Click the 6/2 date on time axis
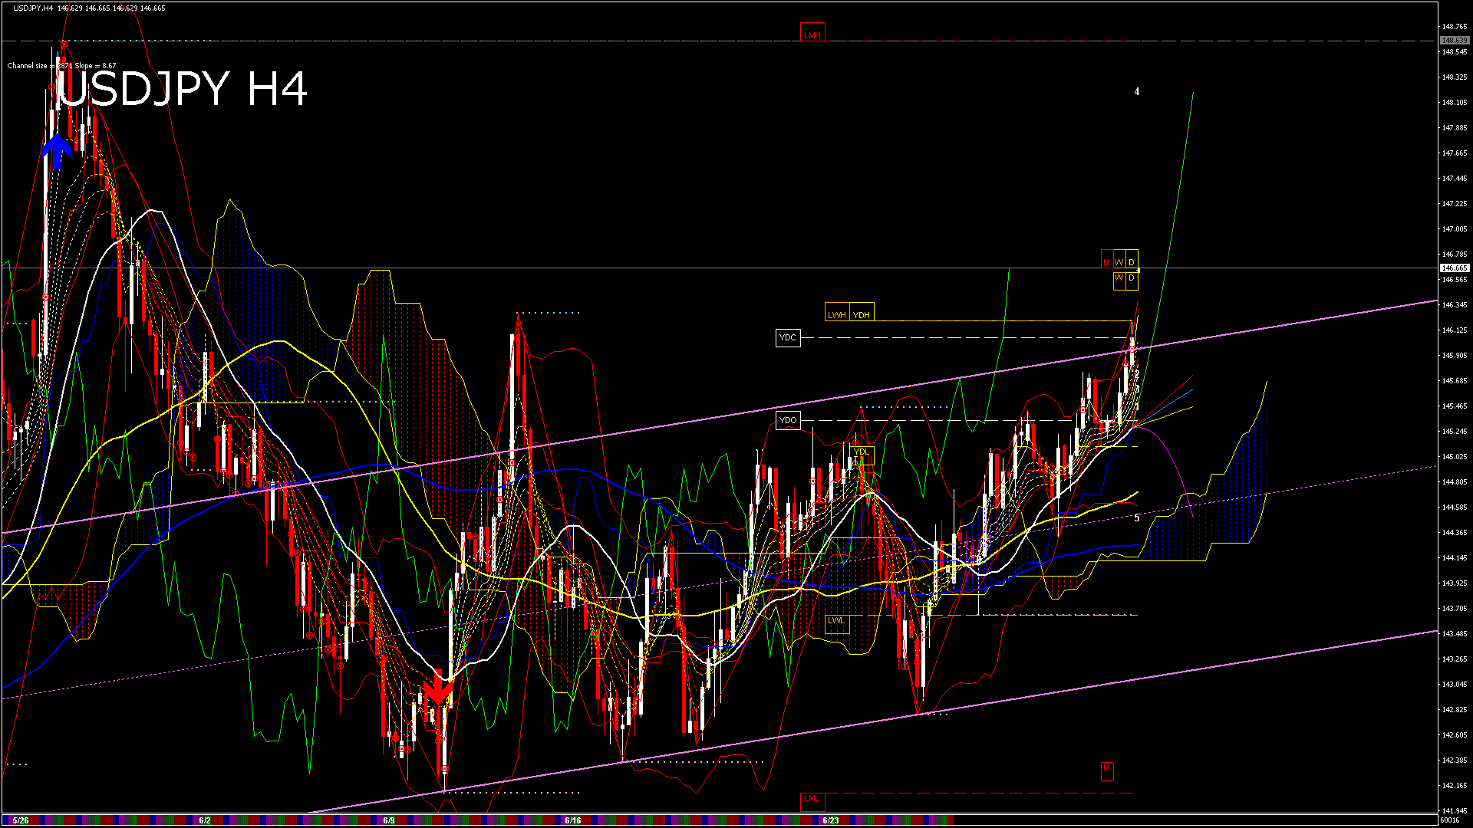 click(204, 820)
